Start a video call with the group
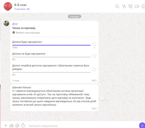The height and width of the screenshot is (128, 145). click(137, 6)
